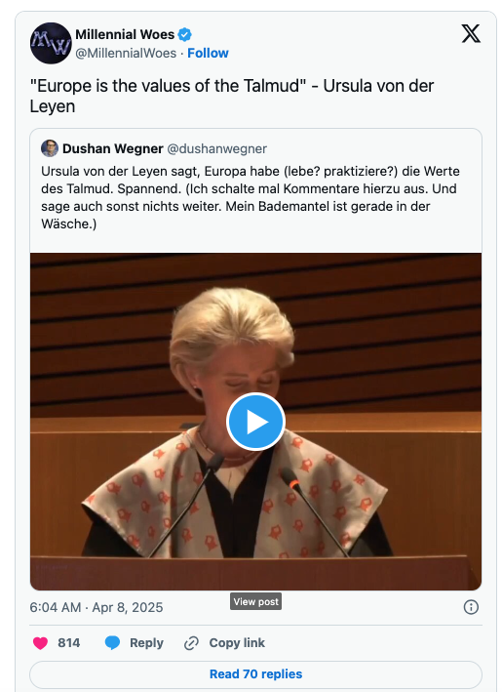The width and height of the screenshot is (502, 692).
Task: Open the post timestamp Apr 8, 2025
Action: click(x=97, y=607)
